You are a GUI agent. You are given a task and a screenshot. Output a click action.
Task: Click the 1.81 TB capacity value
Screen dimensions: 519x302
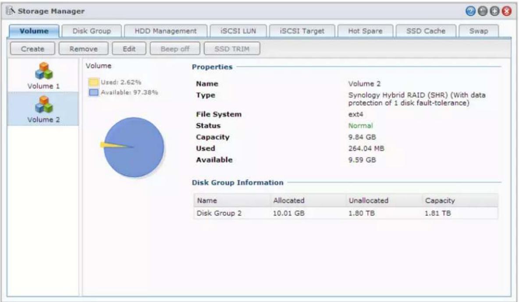coord(437,213)
